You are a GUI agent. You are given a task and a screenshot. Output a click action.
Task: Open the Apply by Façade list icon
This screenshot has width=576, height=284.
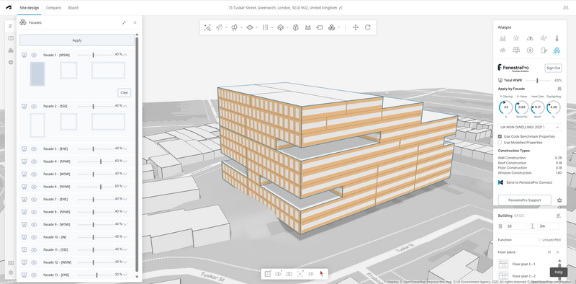(x=559, y=89)
